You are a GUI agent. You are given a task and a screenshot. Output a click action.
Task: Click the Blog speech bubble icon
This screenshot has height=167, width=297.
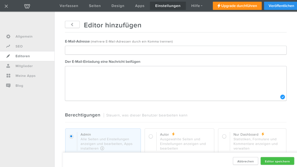(x=8, y=86)
